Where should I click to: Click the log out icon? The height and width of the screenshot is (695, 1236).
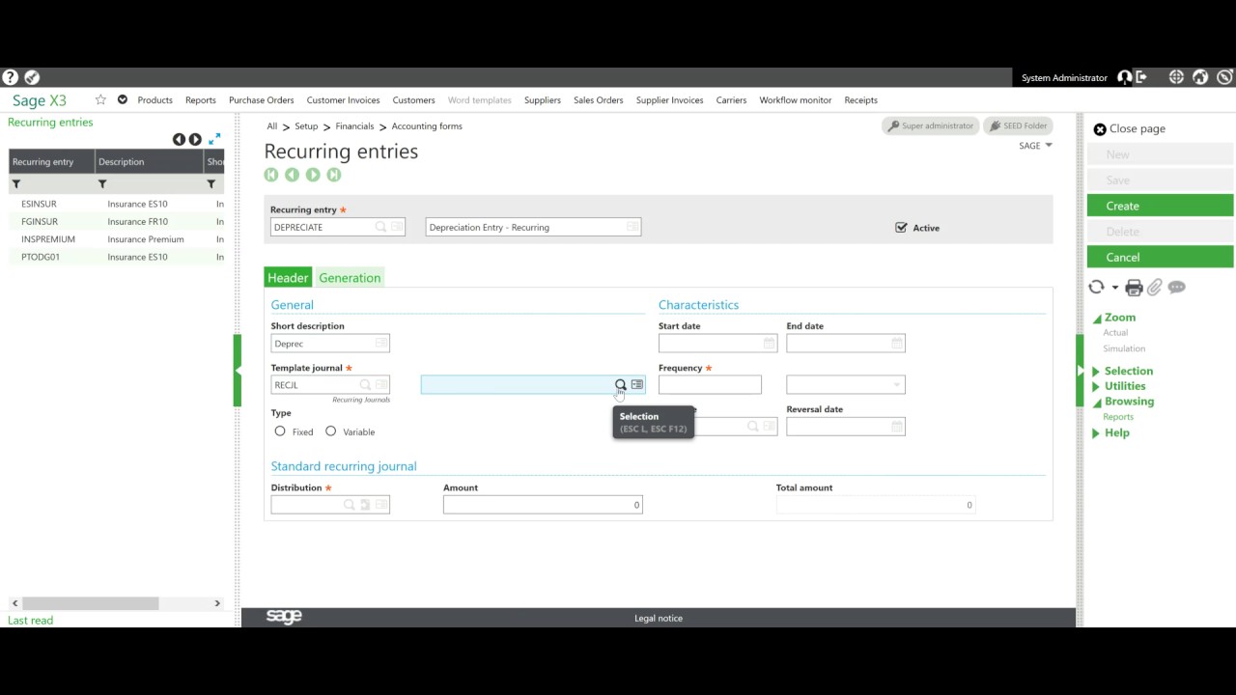click(x=1141, y=77)
